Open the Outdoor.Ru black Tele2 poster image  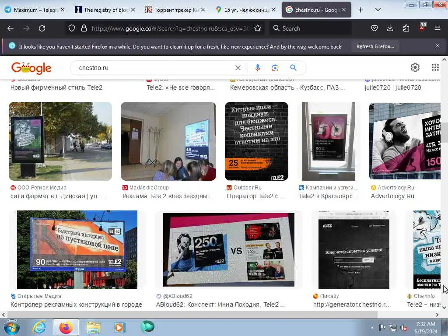[256, 141]
